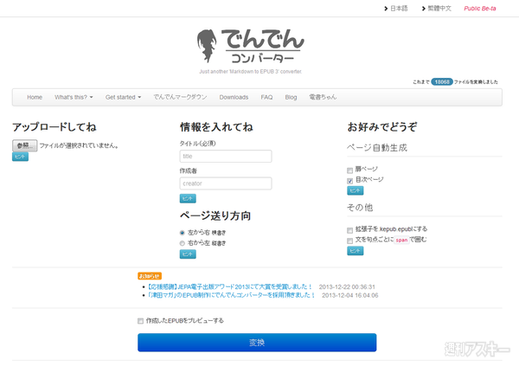
Task: Click the Denden Converter logo
Action: point(251,47)
